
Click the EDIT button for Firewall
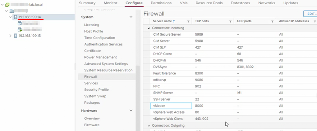(310, 14)
